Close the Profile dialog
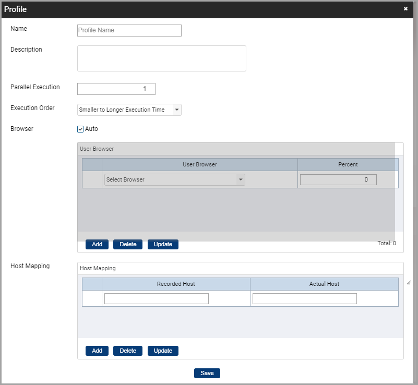Screen dimensions: 418x385 pos(405,9)
